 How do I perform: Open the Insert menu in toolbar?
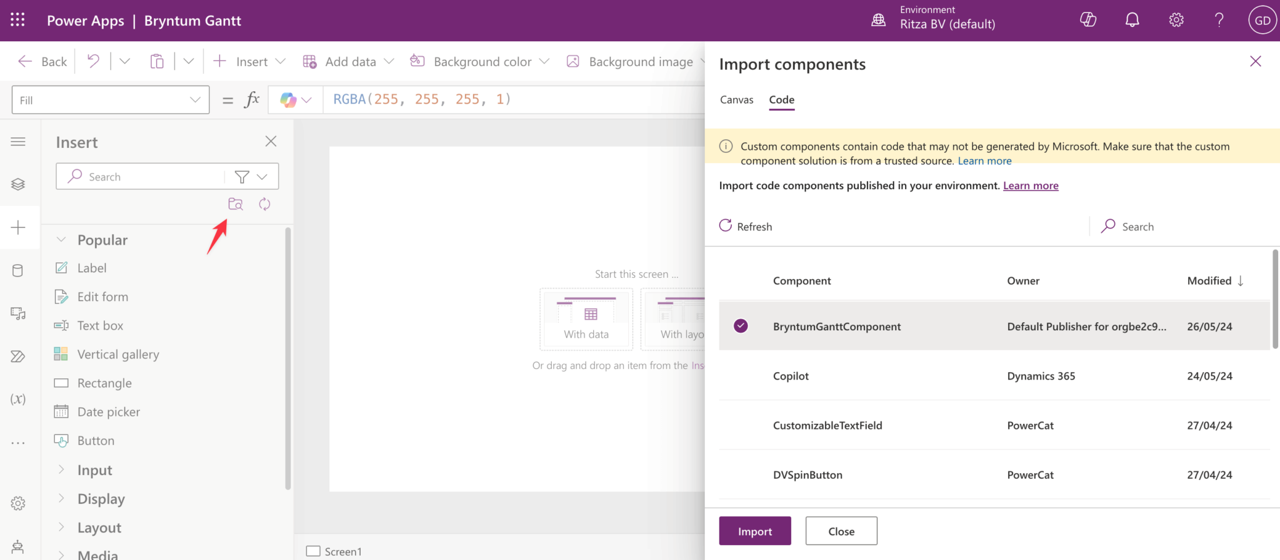point(249,61)
